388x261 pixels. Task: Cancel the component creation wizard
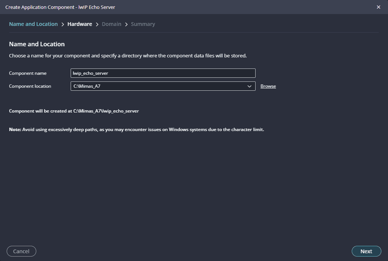click(21, 251)
